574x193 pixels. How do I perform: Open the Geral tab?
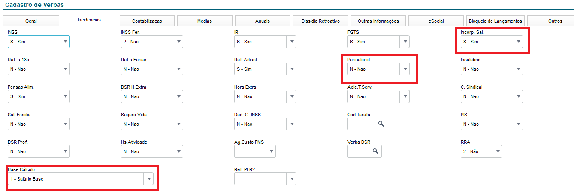click(31, 21)
